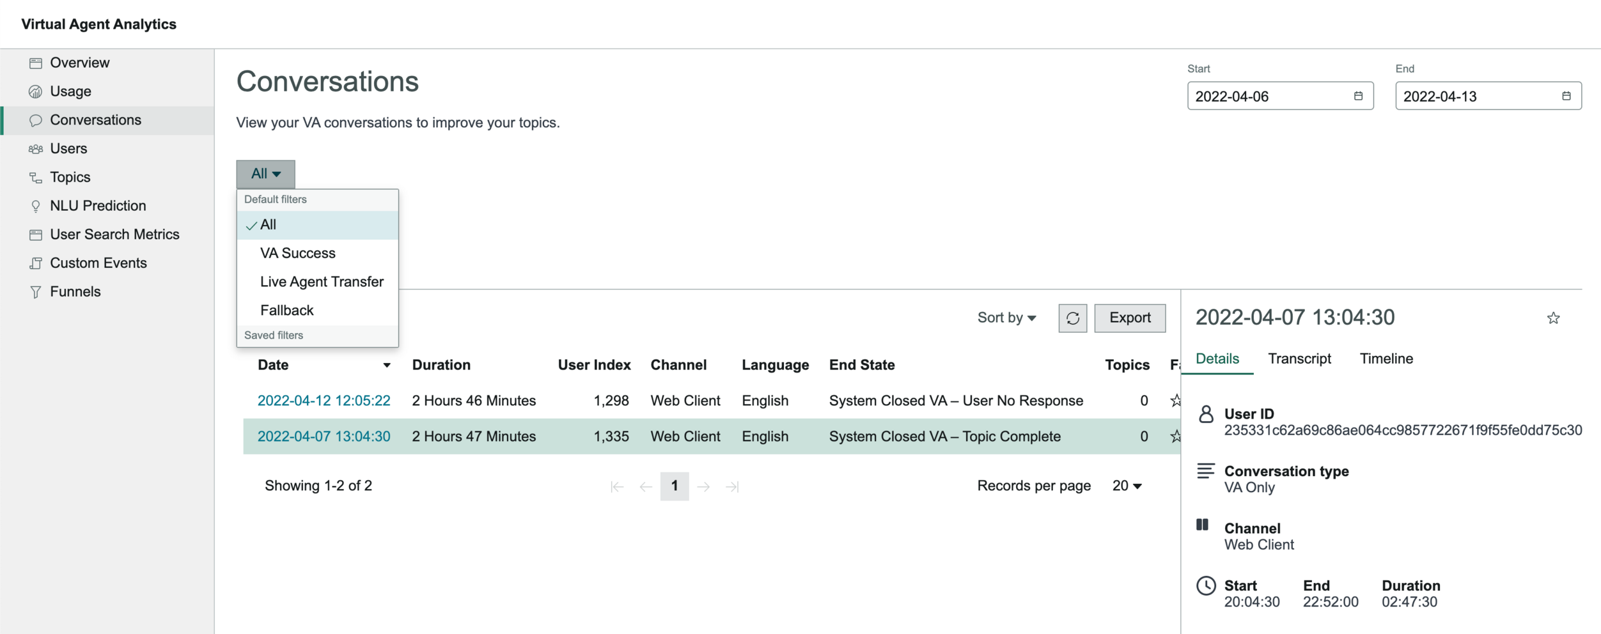Viewport: 1601px width, 634px height.
Task: Open the End date calendar picker icon
Action: tap(1566, 96)
